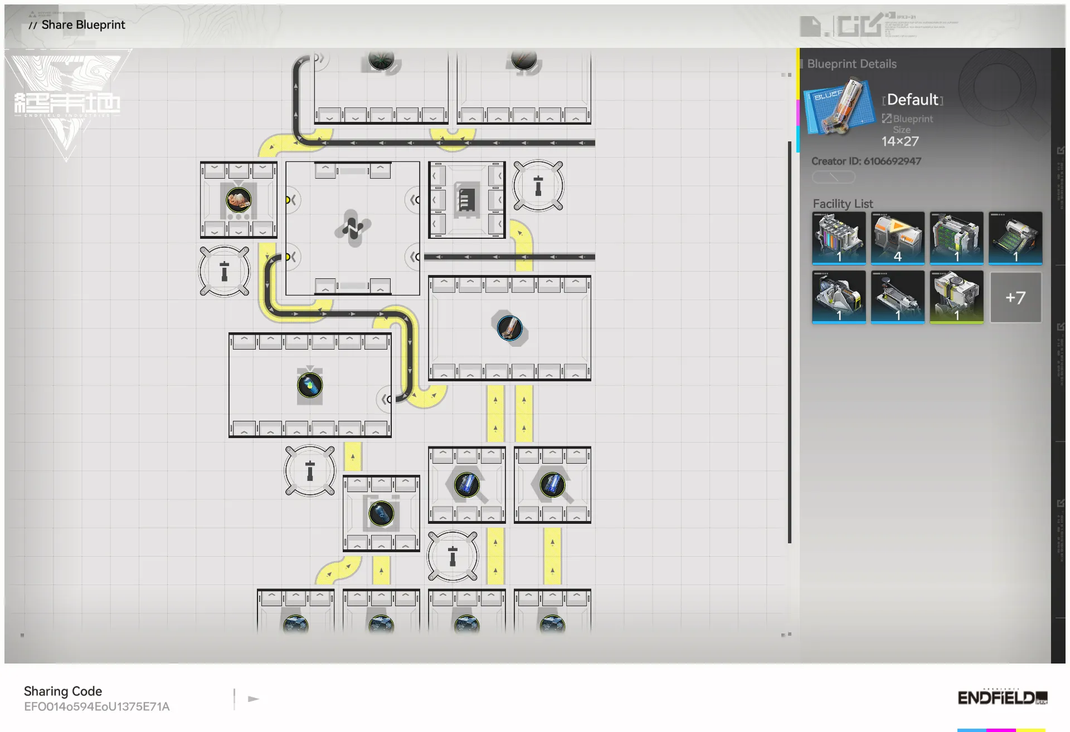Click the Blueprint Details heading
Viewport: 1070px width, 732px height.
tap(852, 64)
